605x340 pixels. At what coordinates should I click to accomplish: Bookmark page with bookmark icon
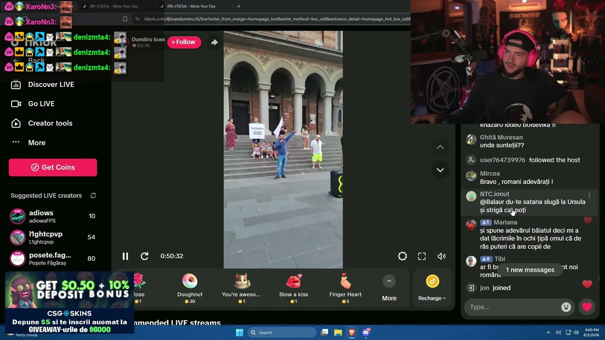(125, 19)
